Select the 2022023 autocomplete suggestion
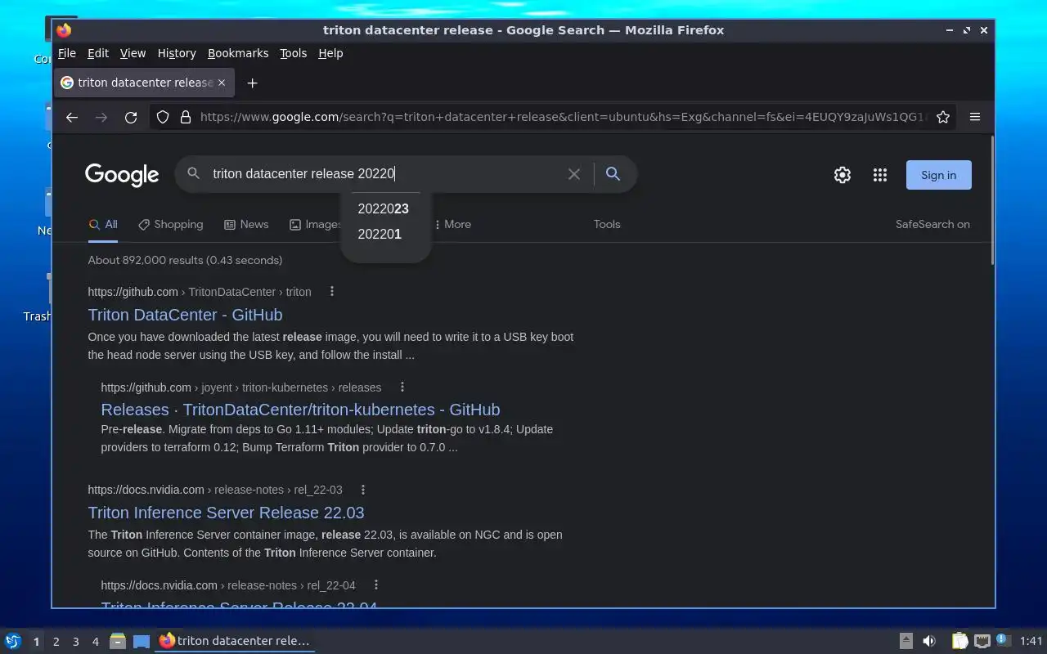1047x654 pixels. point(385,208)
